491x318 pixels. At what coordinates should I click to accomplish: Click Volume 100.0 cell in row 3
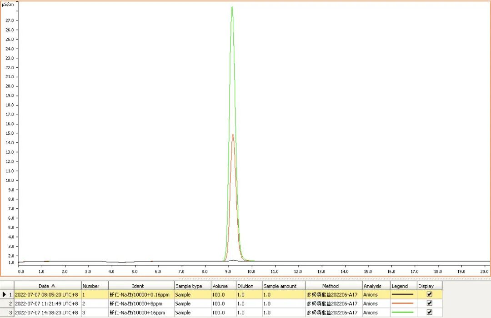click(x=224, y=313)
